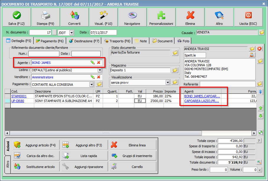The height and width of the screenshot is (181, 268).
Task: Open the Converti tool
Action: (x=74, y=17)
